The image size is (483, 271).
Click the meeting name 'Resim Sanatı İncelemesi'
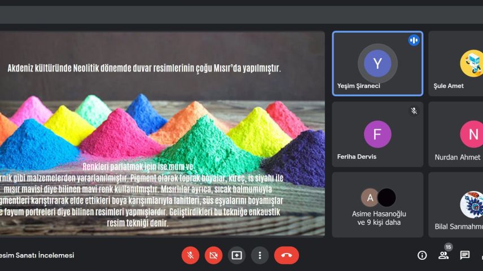[37, 255]
